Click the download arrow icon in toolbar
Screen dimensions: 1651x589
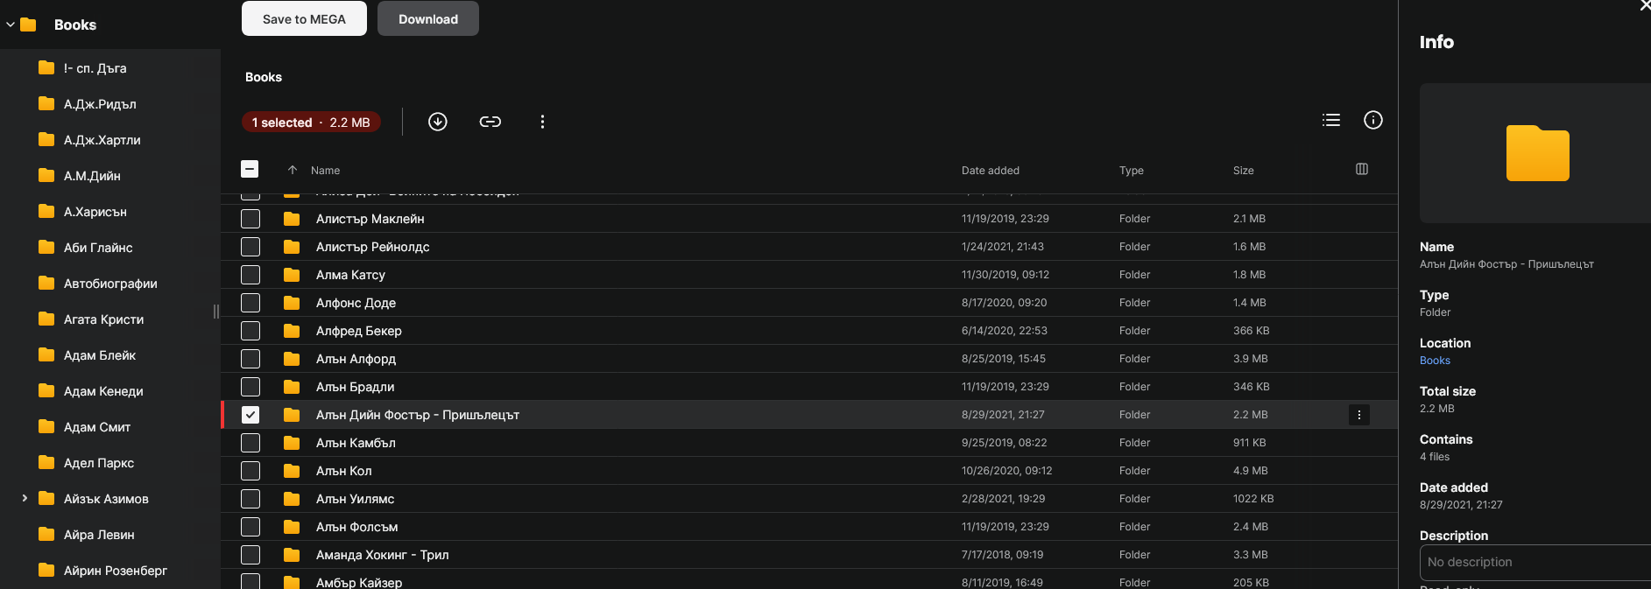pos(438,122)
